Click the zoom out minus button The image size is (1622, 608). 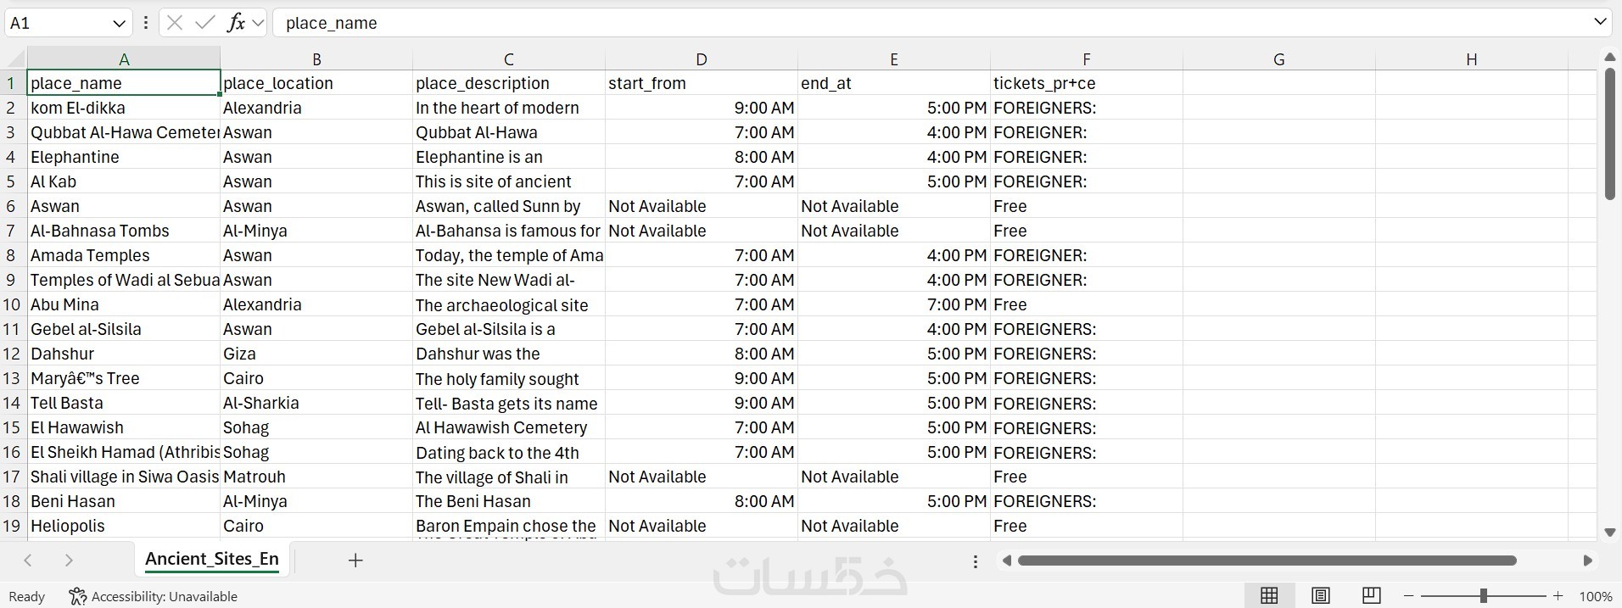tap(1409, 596)
